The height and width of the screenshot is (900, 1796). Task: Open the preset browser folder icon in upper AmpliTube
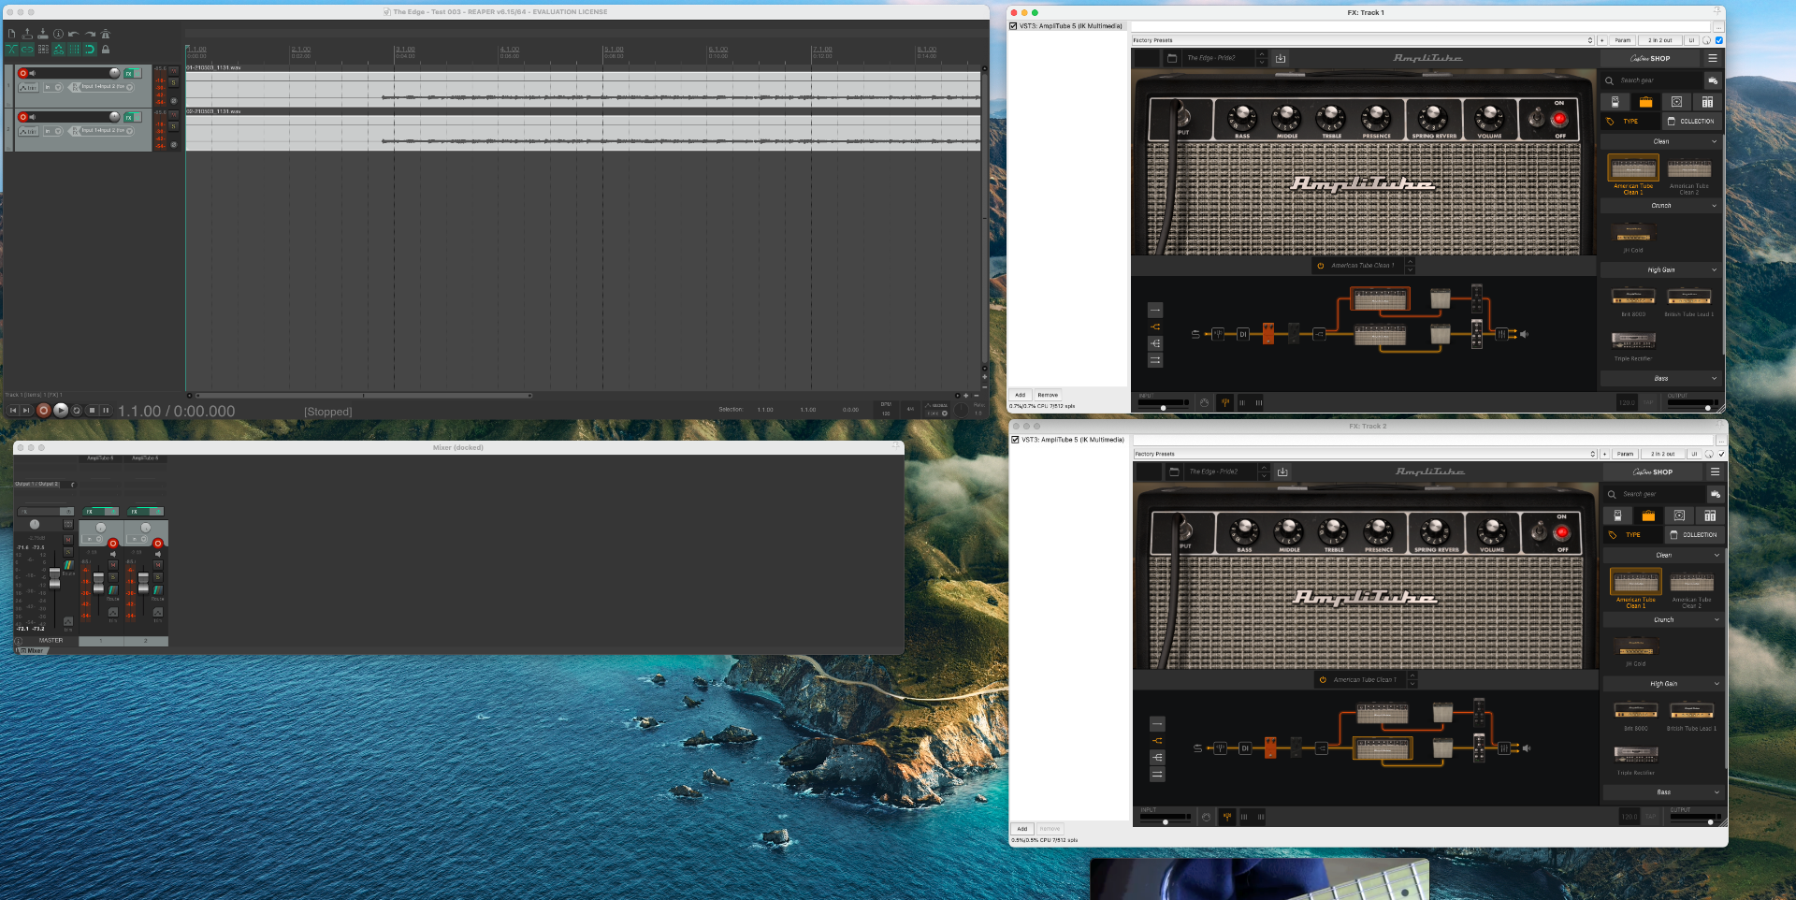(x=1172, y=58)
